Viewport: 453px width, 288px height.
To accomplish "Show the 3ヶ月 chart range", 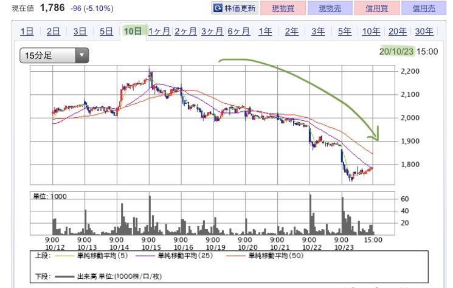I will coord(212,32).
